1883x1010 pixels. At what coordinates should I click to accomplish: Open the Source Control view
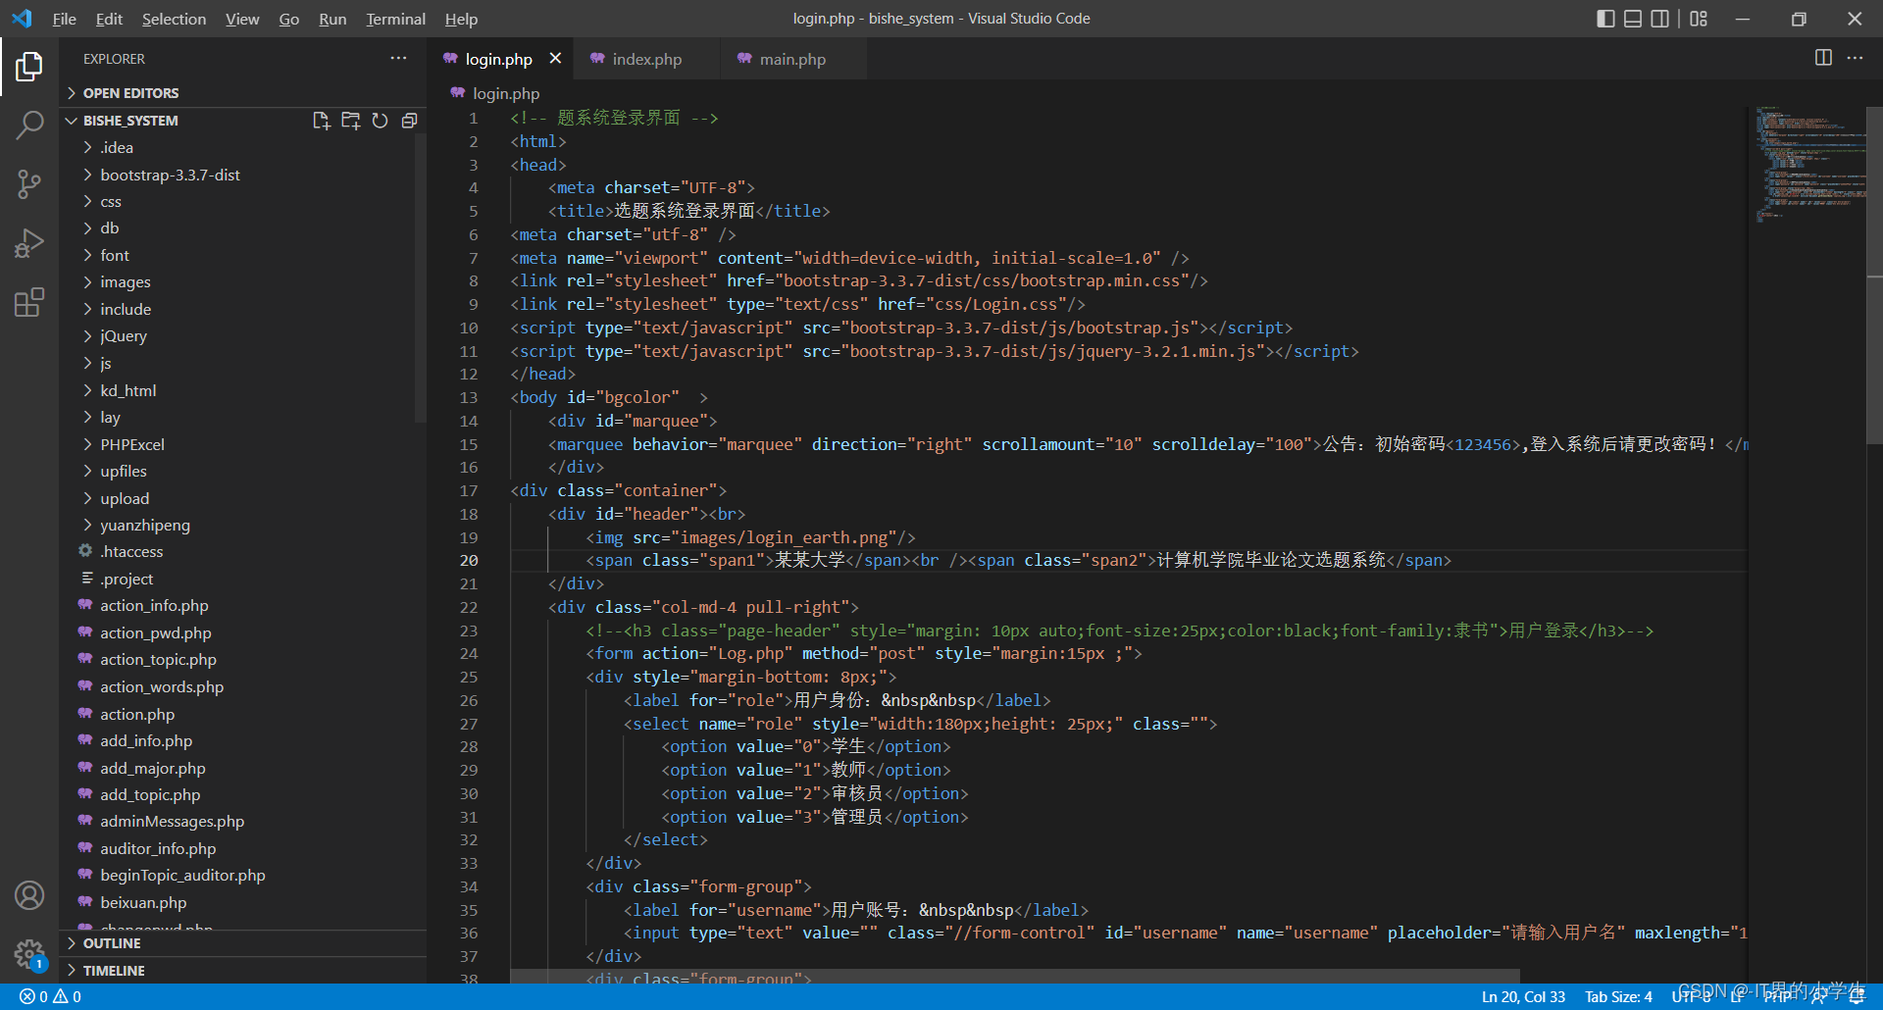click(x=29, y=183)
